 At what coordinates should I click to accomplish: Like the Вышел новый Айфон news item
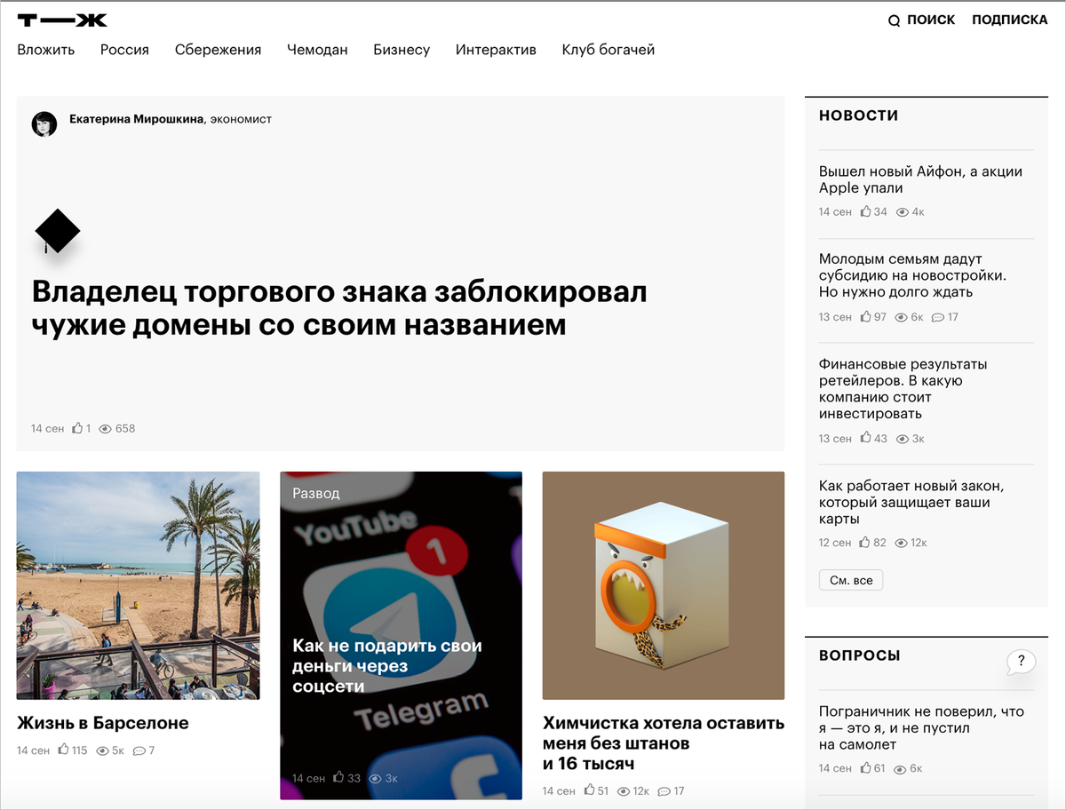pos(865,211)
